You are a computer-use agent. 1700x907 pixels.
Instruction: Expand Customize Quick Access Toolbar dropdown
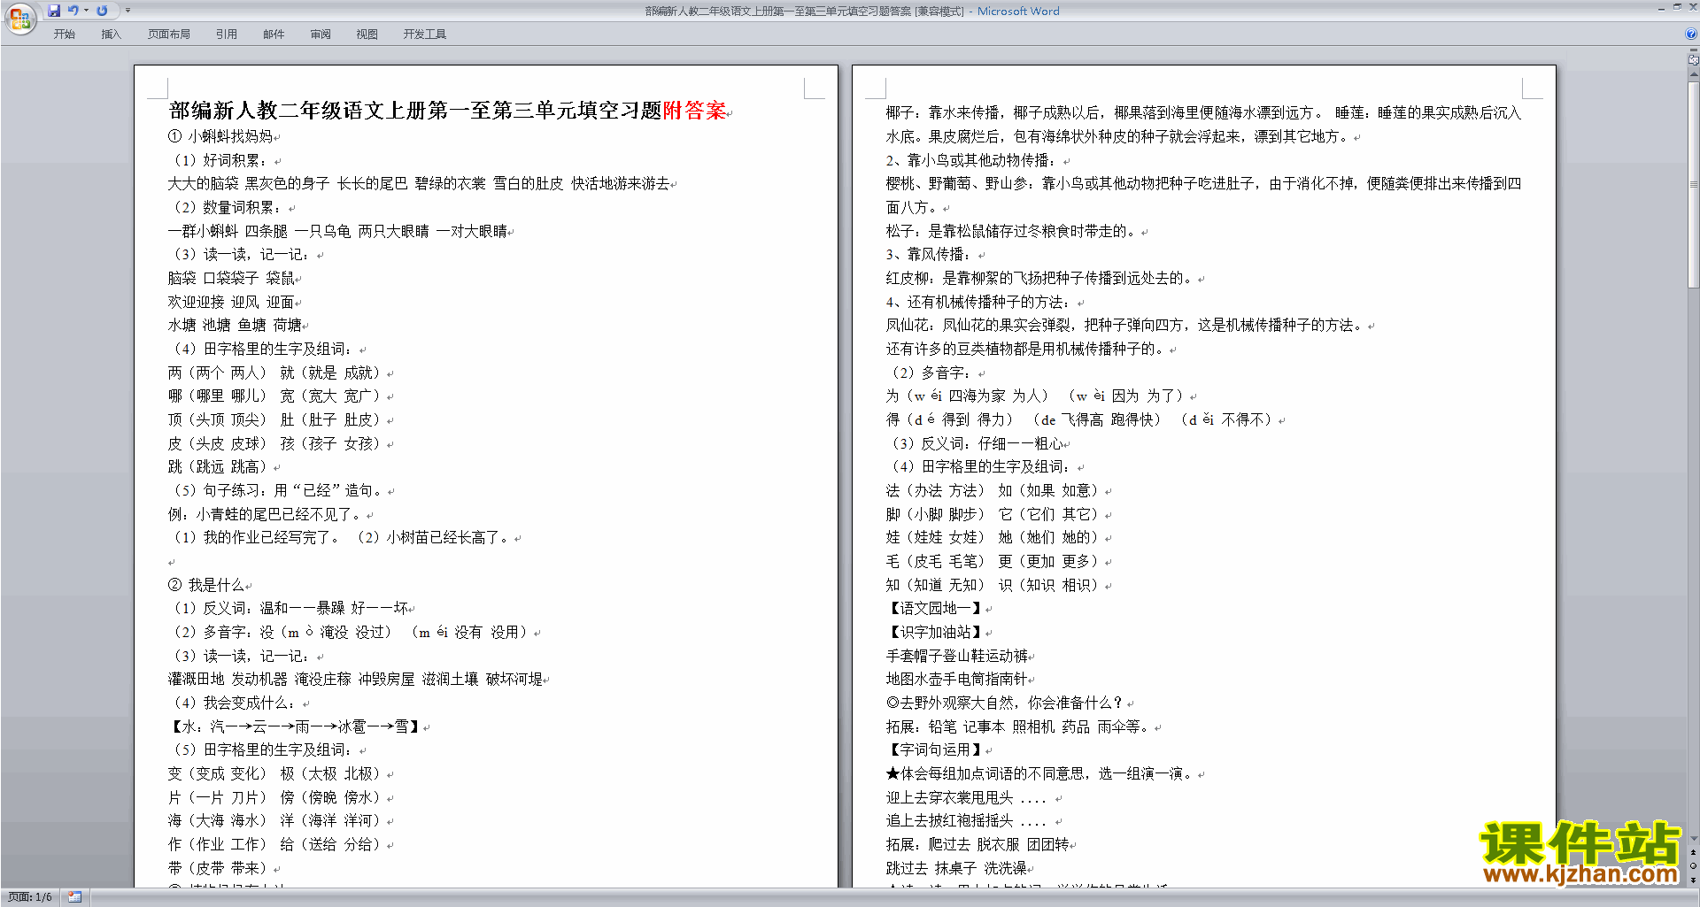click(128, 11)
